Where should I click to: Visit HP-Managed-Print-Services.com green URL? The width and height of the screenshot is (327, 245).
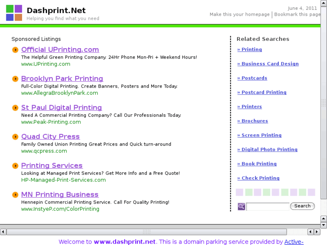[63, 180]
